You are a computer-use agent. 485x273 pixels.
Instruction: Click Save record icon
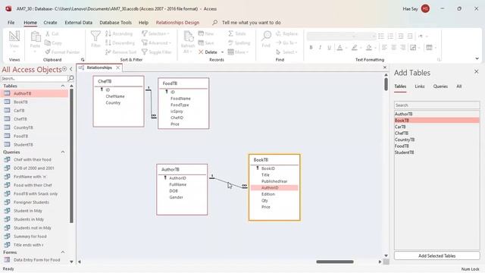pos(201,42)
